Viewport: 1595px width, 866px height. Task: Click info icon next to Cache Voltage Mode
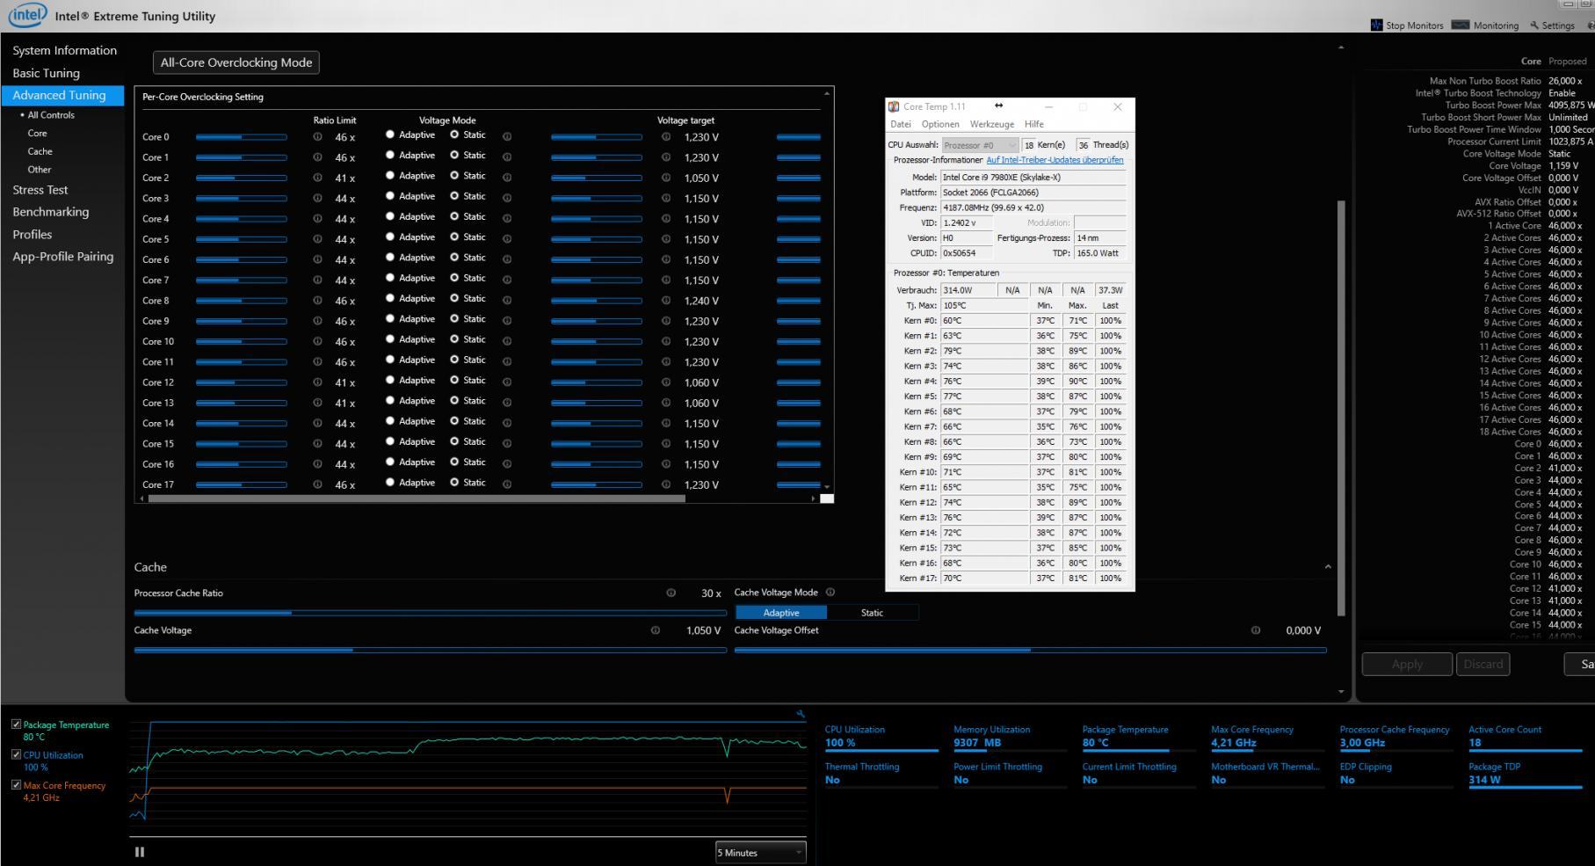pyautogui.click(x=830, y=592)
